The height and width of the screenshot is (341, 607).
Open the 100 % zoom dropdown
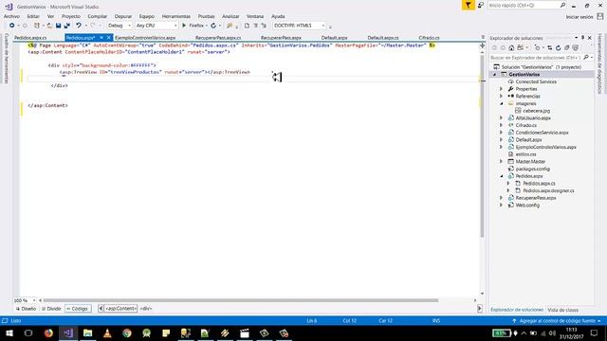25,300
